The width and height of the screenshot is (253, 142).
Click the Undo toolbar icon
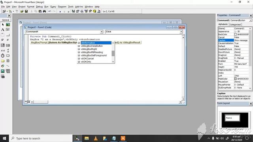(50, 11)
